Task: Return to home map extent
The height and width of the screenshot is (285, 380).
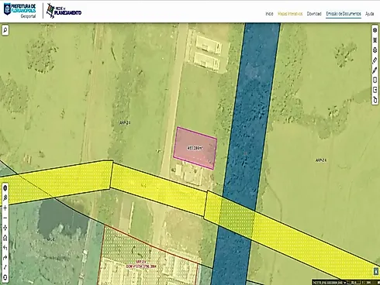Action: click(5, 238)
